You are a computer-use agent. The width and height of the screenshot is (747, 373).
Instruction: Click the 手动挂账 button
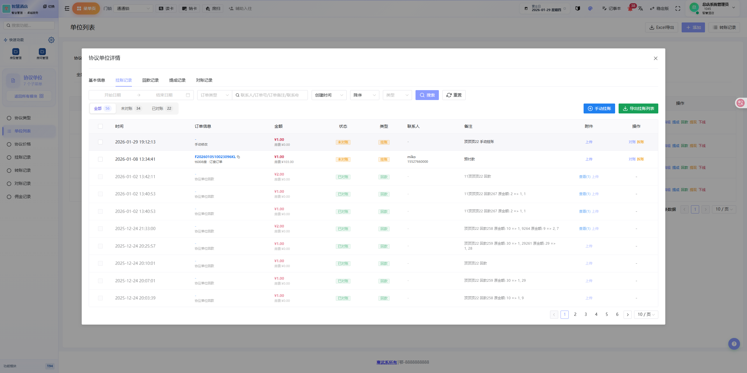click(x=599, y=108)
